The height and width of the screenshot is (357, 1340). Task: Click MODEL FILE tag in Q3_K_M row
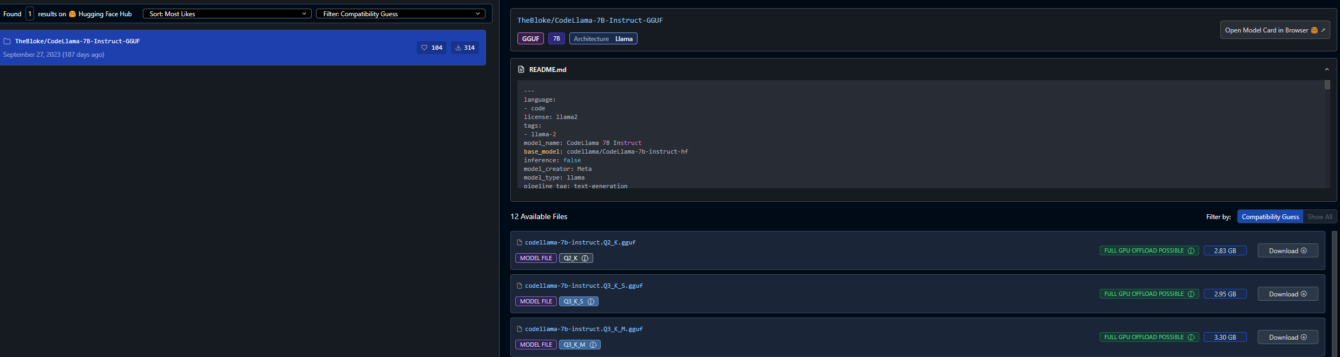coord(536,345)
